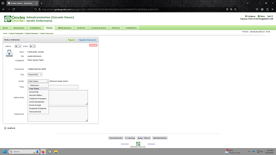Expand the Auditoría section
This screenshot has height=155, width=276.
click(5, 128)
